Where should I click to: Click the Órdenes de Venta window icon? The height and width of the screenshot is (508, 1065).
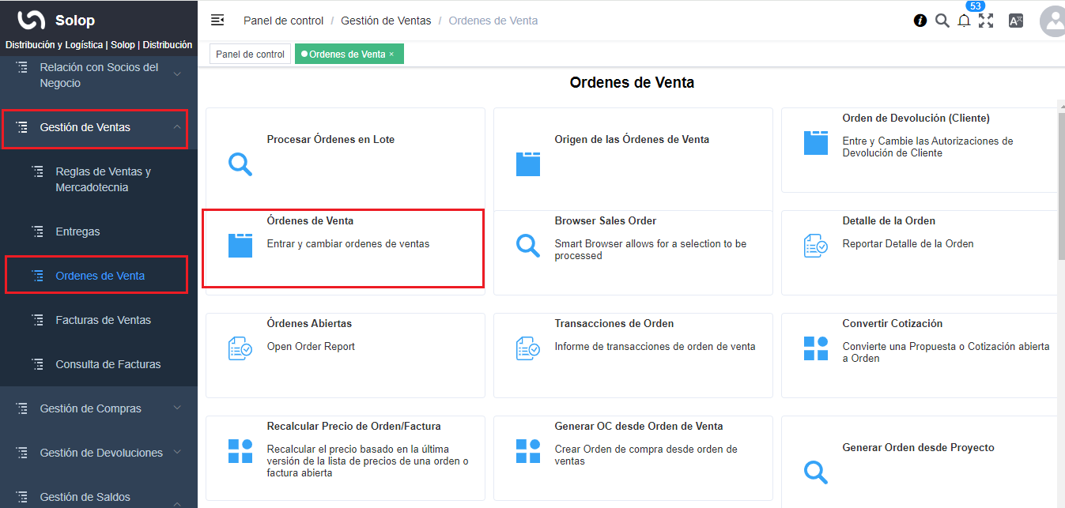tap(240, 246)
